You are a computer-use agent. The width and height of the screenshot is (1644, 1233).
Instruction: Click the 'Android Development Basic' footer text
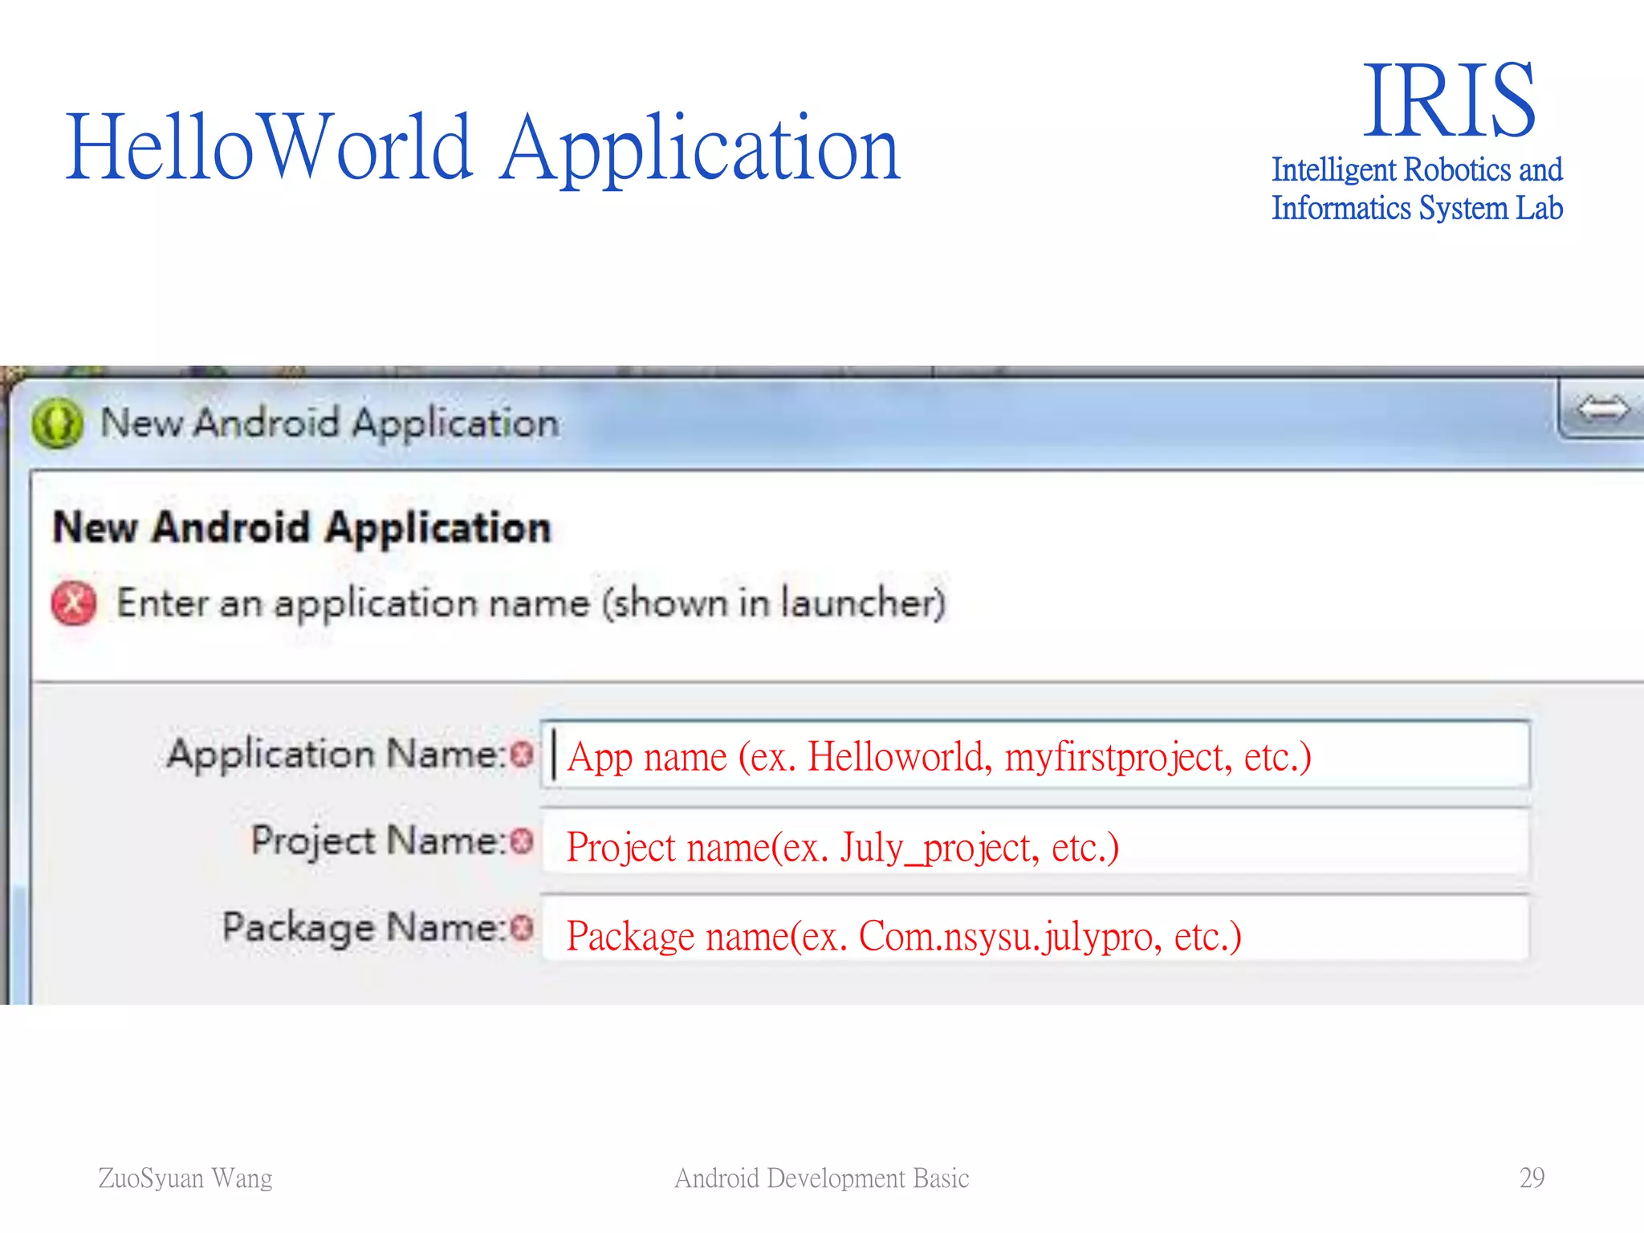(x=821, y=1178)
